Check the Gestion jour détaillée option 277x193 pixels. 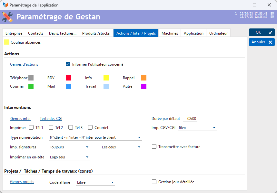pyautogui.click(x=154, y=182)
